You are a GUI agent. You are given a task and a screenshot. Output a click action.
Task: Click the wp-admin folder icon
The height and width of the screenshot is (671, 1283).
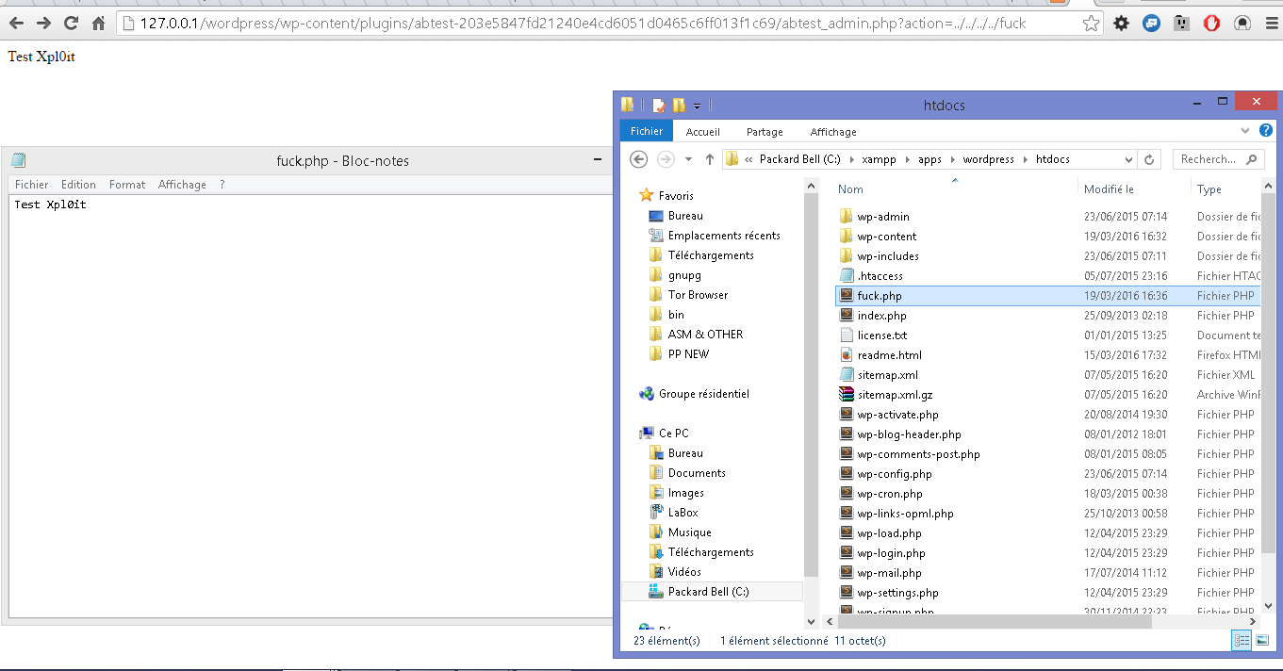(x=846, y=217)
